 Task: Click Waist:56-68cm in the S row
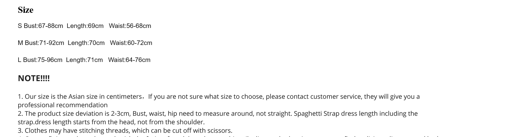130,26
